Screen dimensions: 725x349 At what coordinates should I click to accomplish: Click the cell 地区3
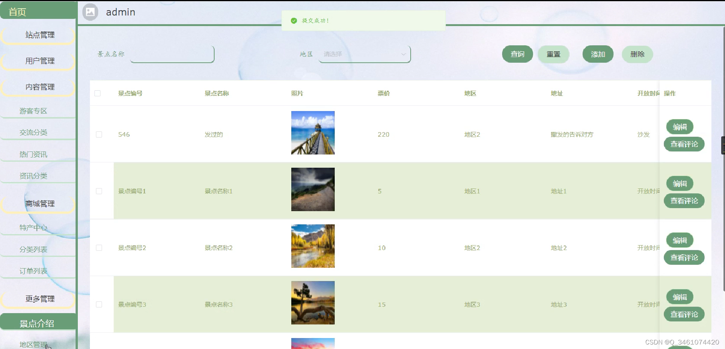472,304
